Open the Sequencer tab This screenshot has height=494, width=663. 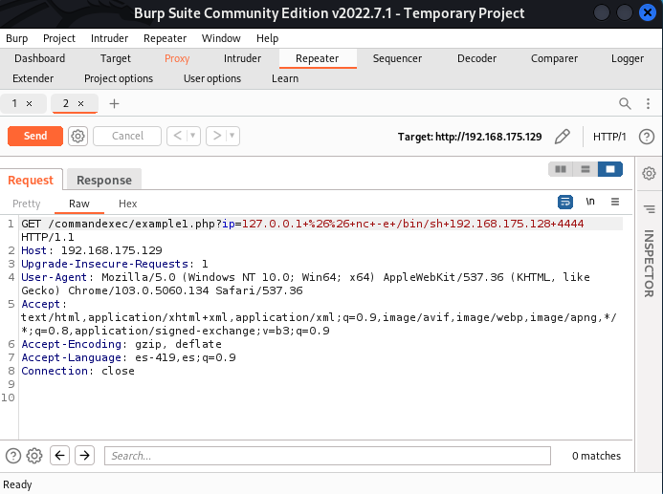tap(397, 58)
